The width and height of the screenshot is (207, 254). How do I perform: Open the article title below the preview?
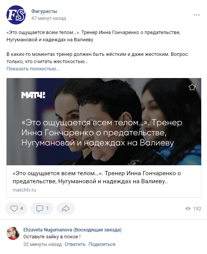point(97,177)
